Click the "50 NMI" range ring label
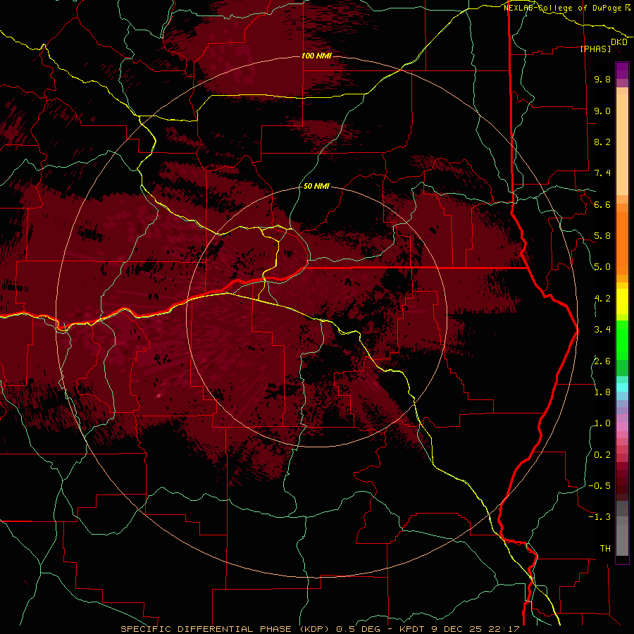The width and height of the screenshot is (634, 634). coord(316,186)
